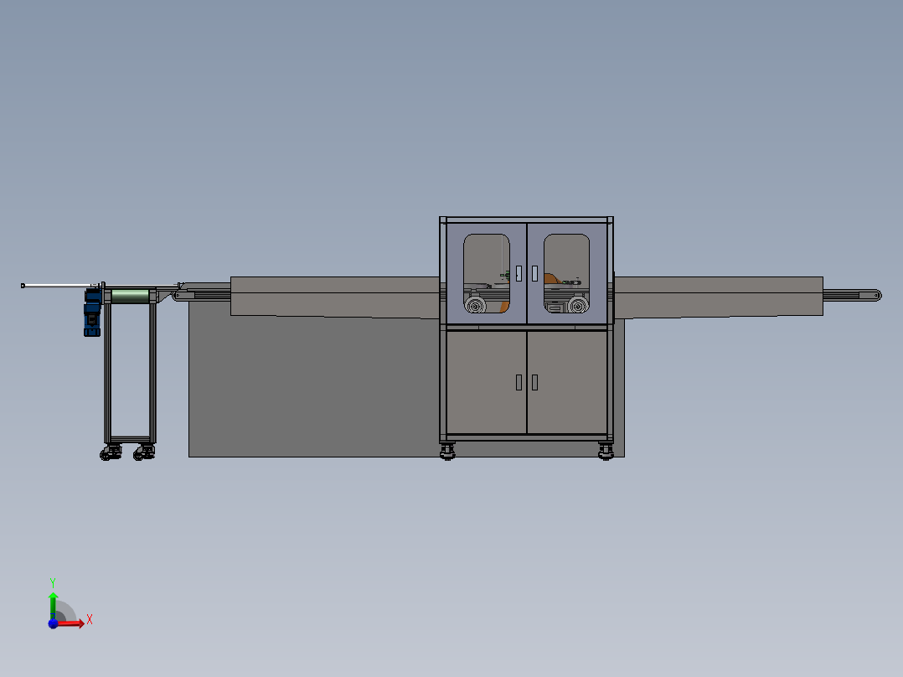Pick the upper right door handle
903x677 pixels.
535,273
